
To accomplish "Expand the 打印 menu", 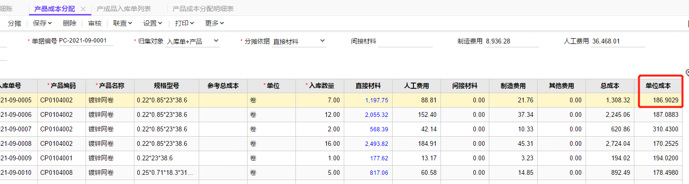I will click(x=184, y=23).
